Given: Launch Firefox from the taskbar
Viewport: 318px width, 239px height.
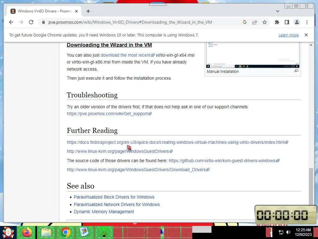Looking at the screenshot, I should click(x=27, y=232).
